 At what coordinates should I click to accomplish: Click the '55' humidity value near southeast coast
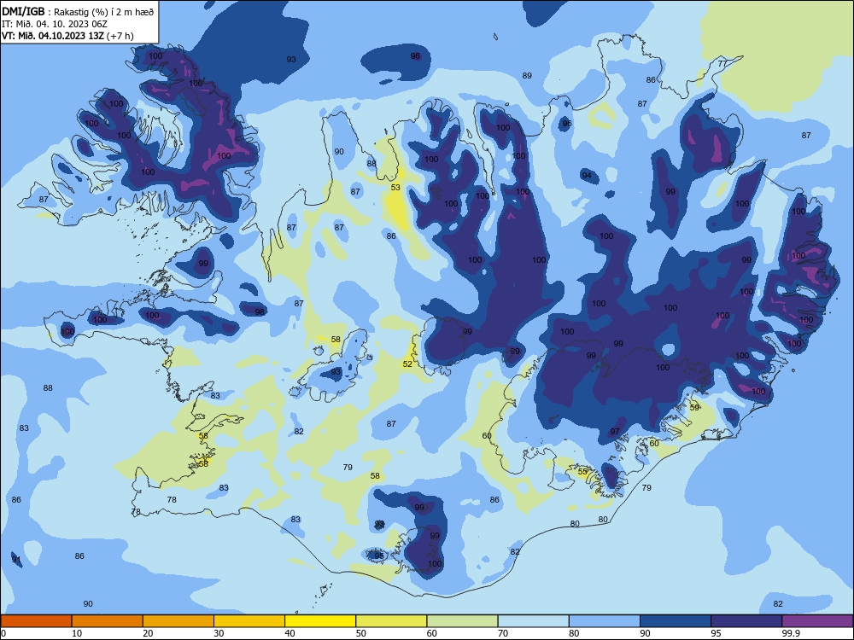point(582,471)
